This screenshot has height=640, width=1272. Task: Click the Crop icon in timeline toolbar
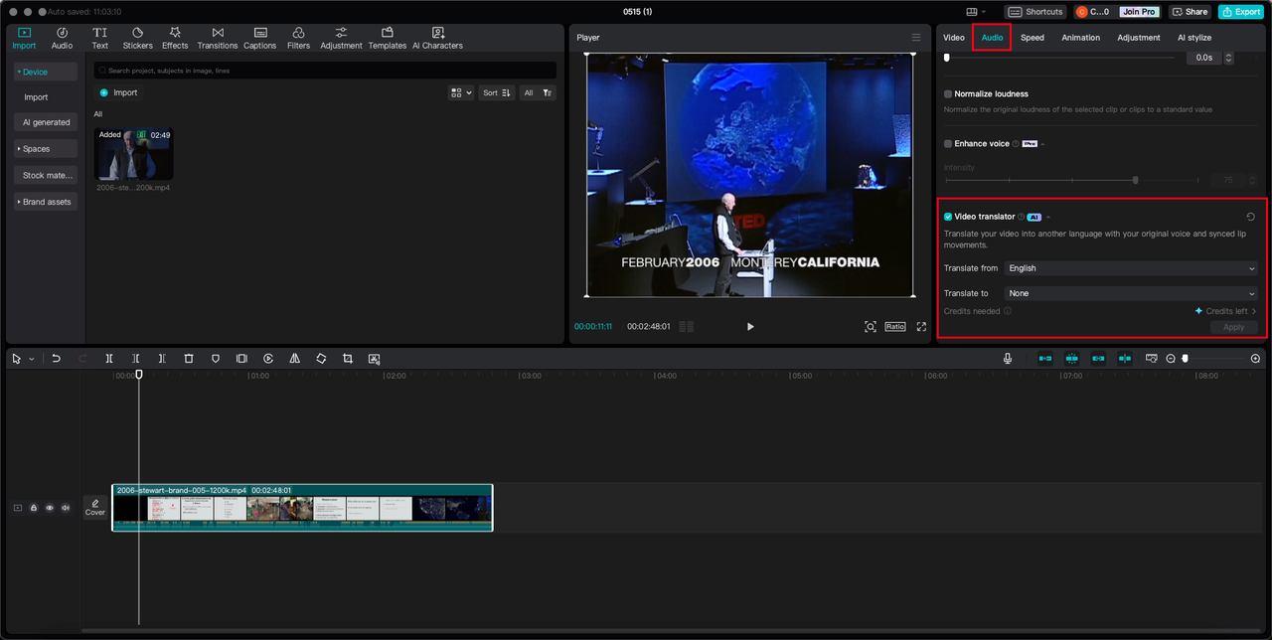tap(348, 359)
